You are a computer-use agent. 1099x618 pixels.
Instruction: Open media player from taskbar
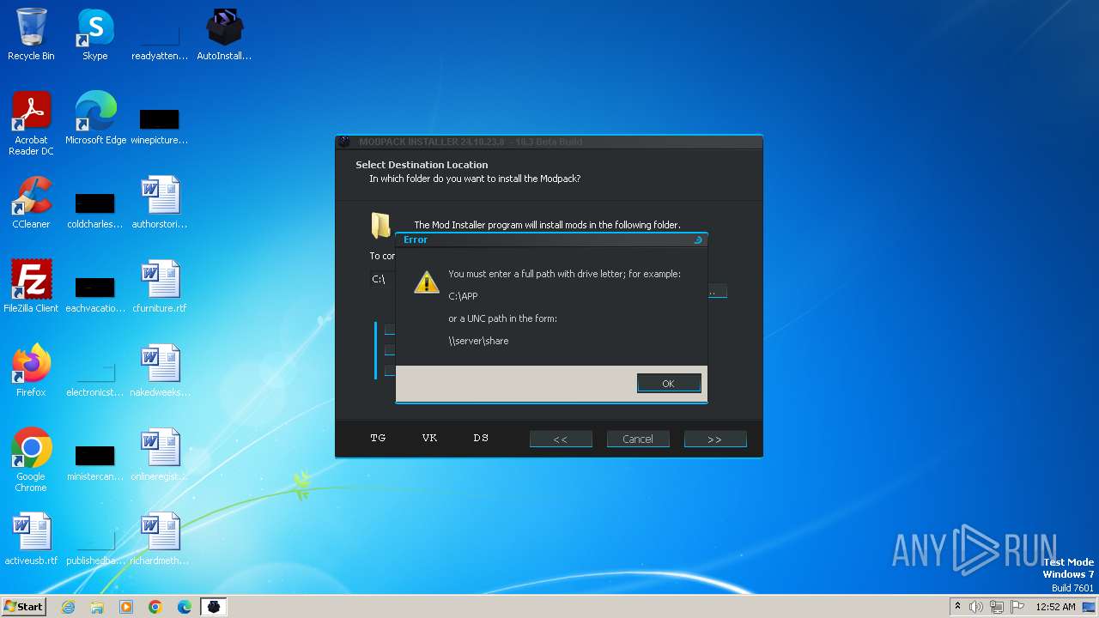pyautogui.click(x=126, y=607)
